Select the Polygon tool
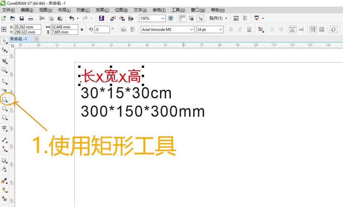 (x=5, y=118)
